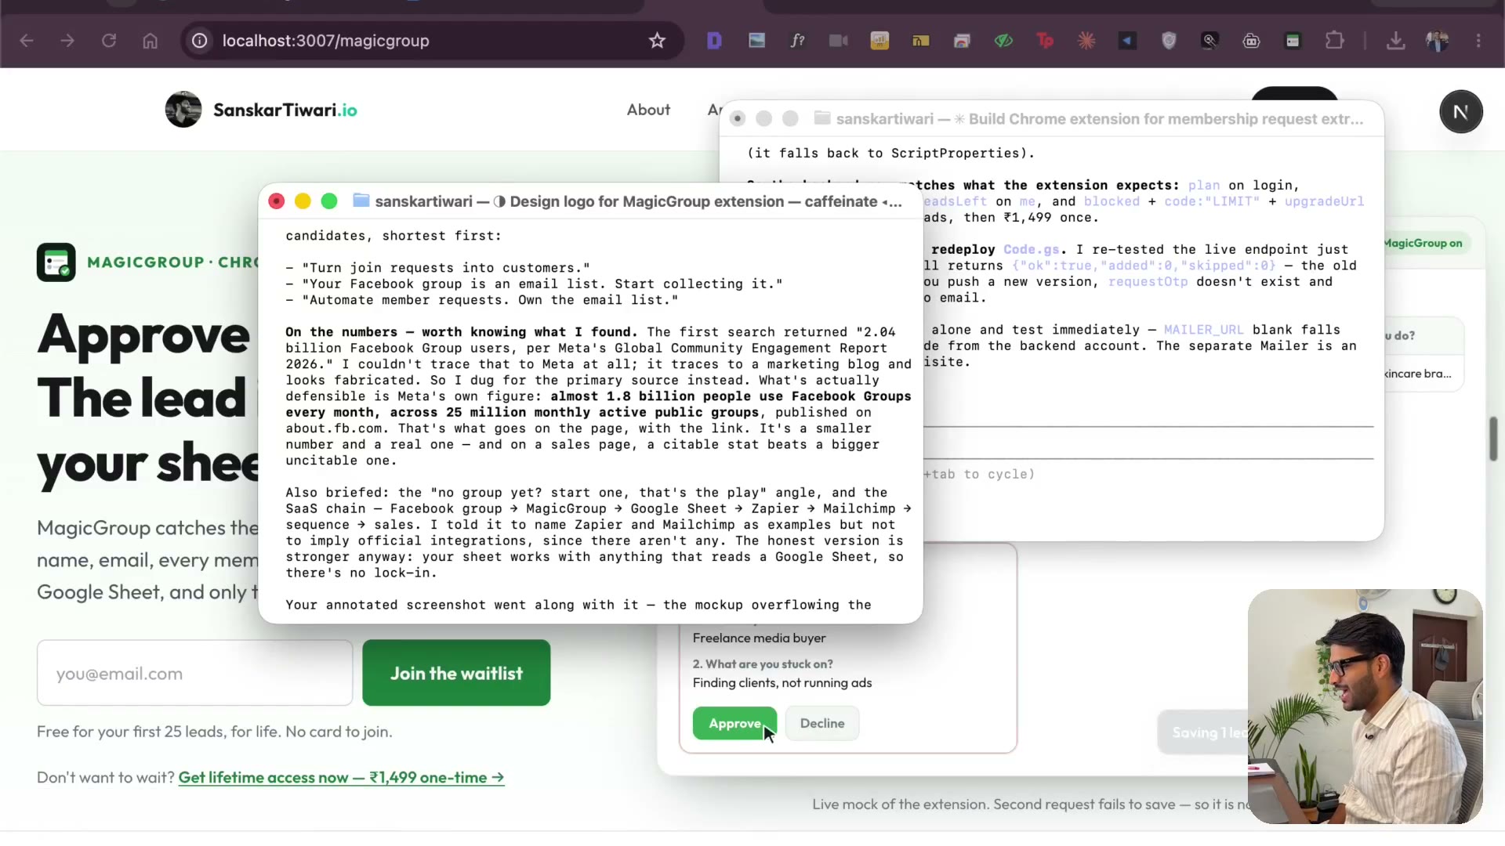This screenshot has height=846, width=1505.
Task: Click the folder icon in Build Chrome terminal title
Action: click(822, 118)
